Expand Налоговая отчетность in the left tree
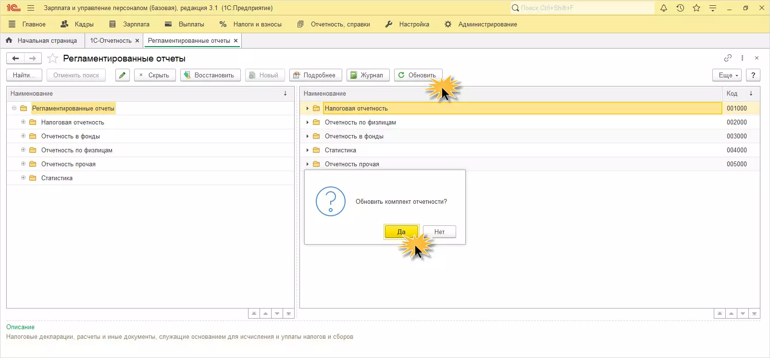This screenshot has width=770, height=358. [23, 122]
